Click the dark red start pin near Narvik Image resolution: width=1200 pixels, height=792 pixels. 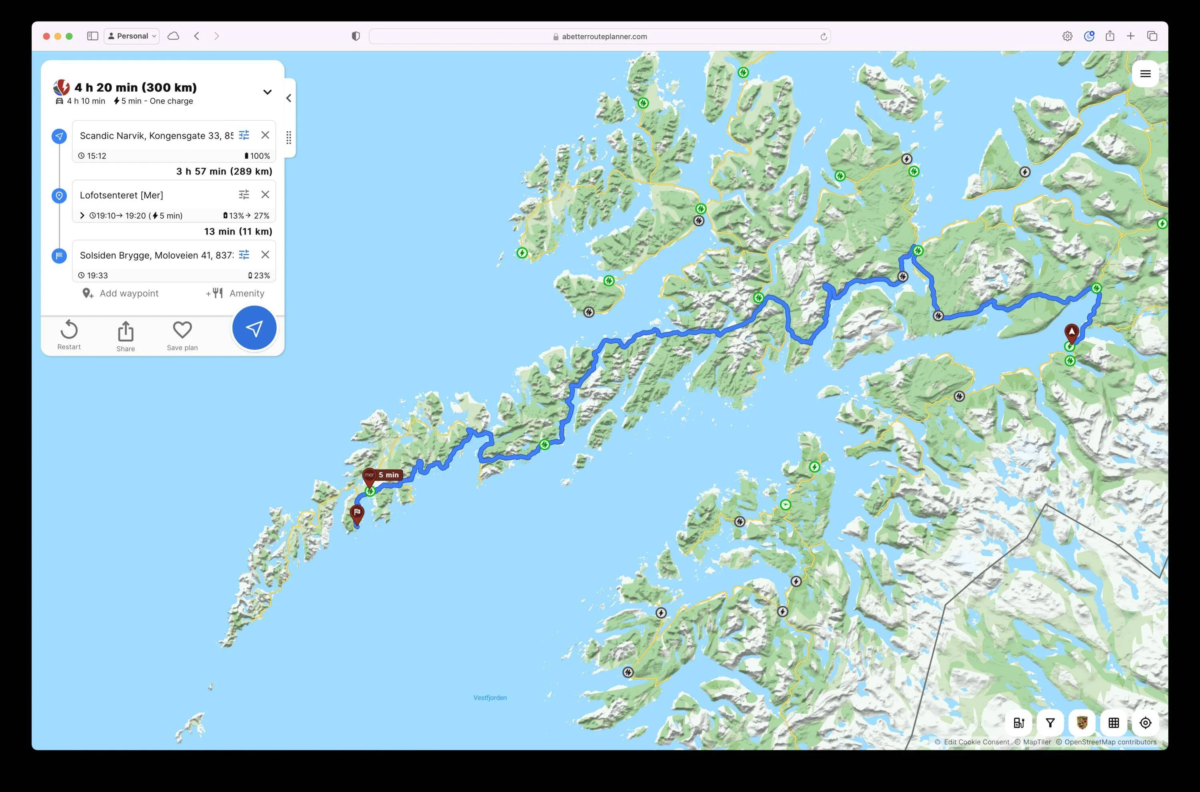click(x=1072, y=333)
